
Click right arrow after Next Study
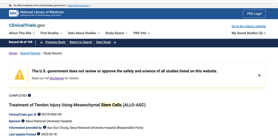point(114,42)
